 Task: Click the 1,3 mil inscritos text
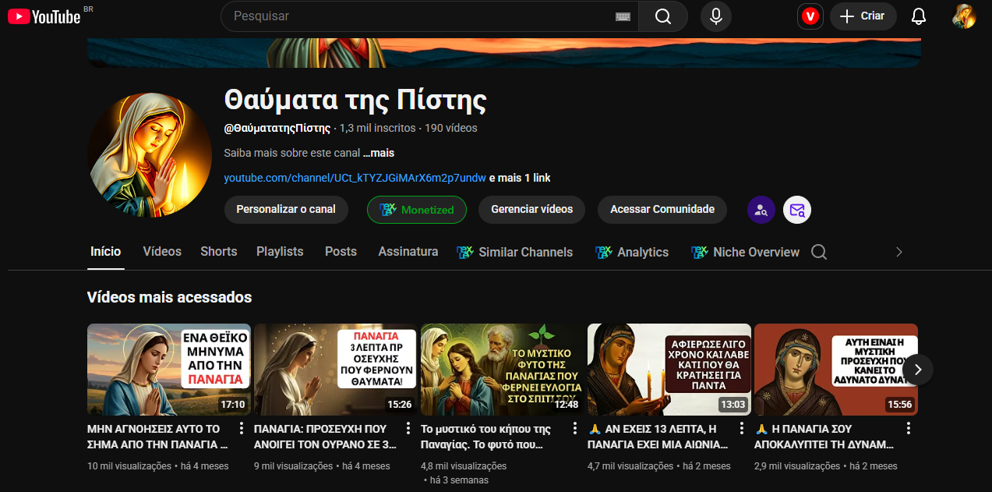click(378, 128)
